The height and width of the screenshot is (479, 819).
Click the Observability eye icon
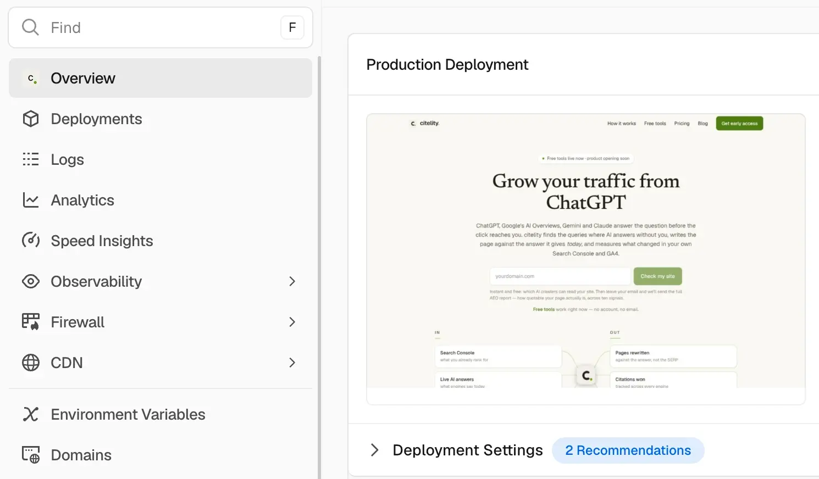tap(31, 281)
